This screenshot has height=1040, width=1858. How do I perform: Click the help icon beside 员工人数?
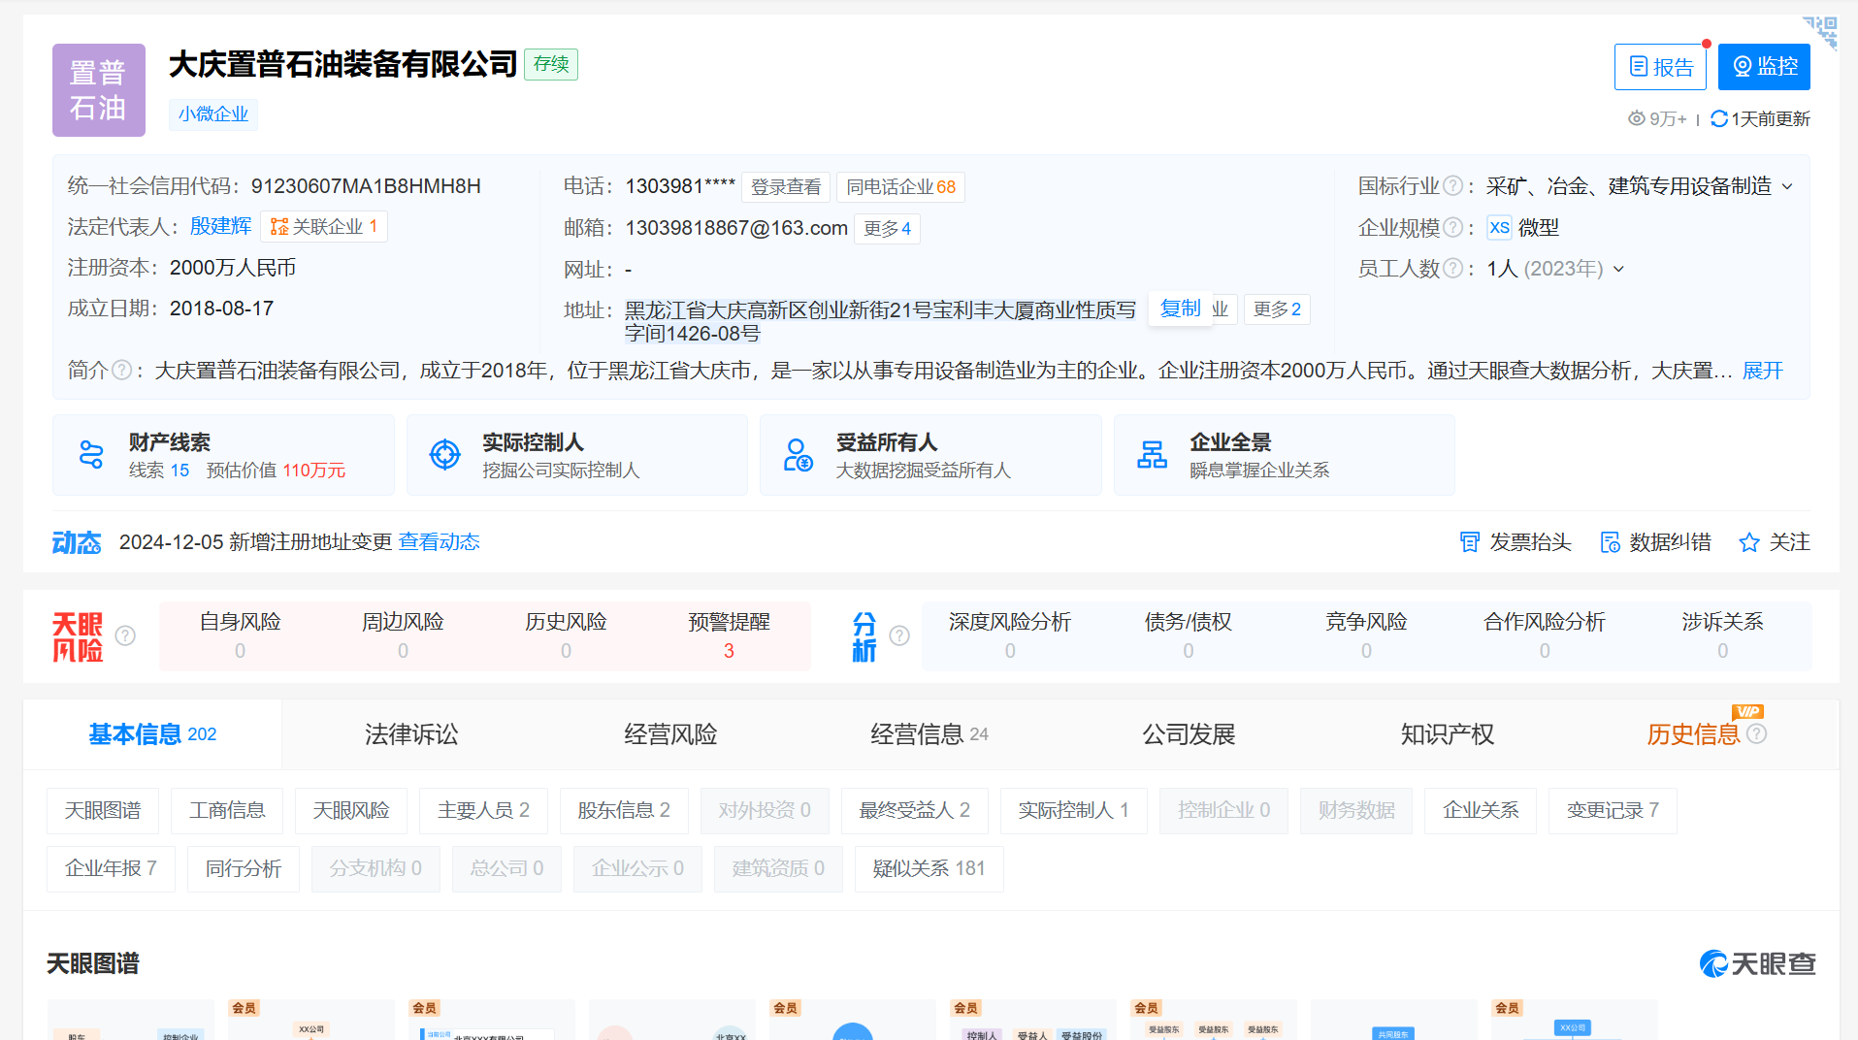[x=1452, y=268]
